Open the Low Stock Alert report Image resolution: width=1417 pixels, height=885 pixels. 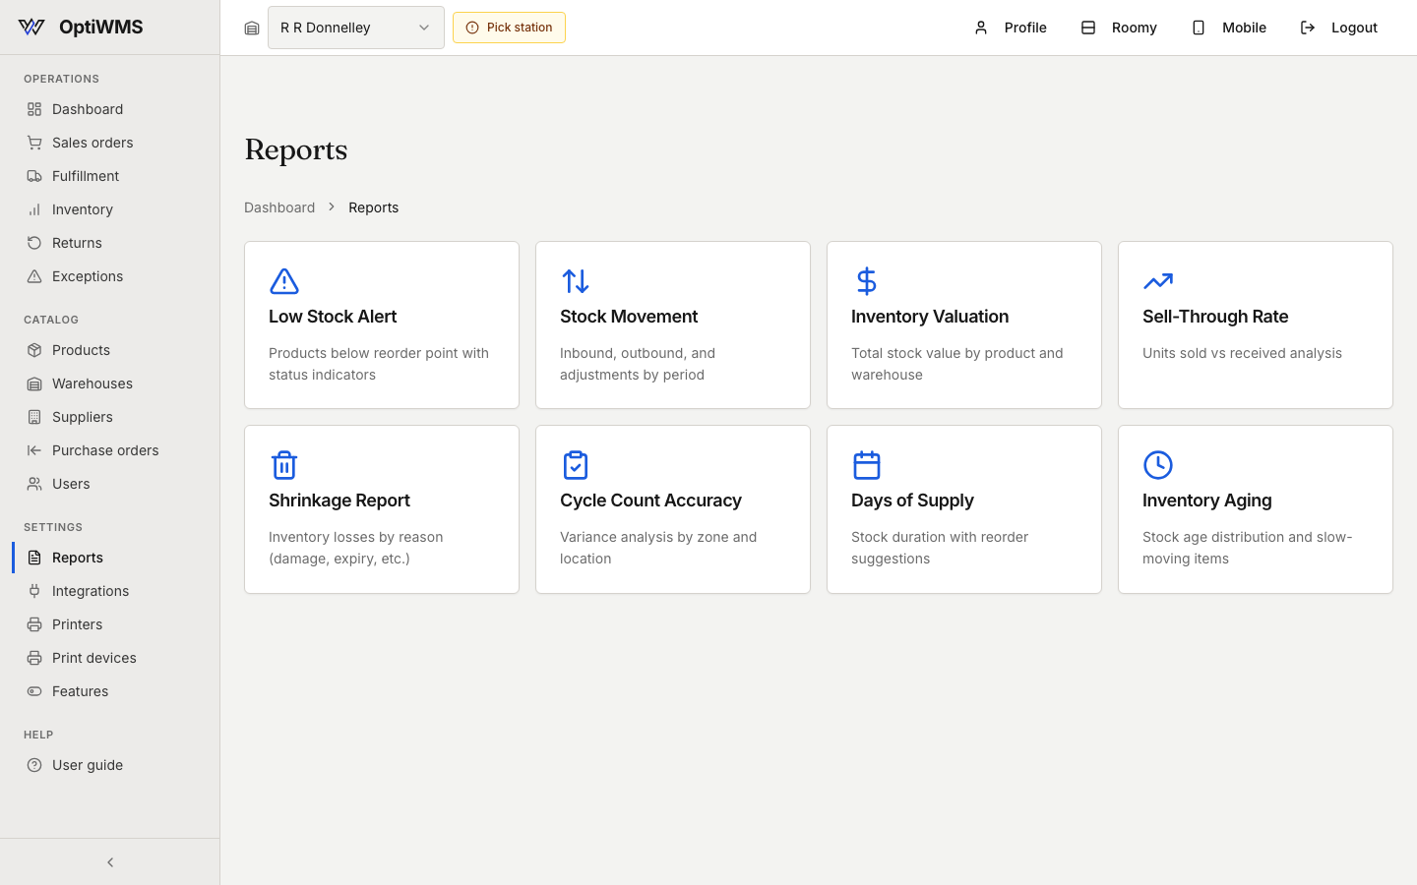click(x=382, y=324)
